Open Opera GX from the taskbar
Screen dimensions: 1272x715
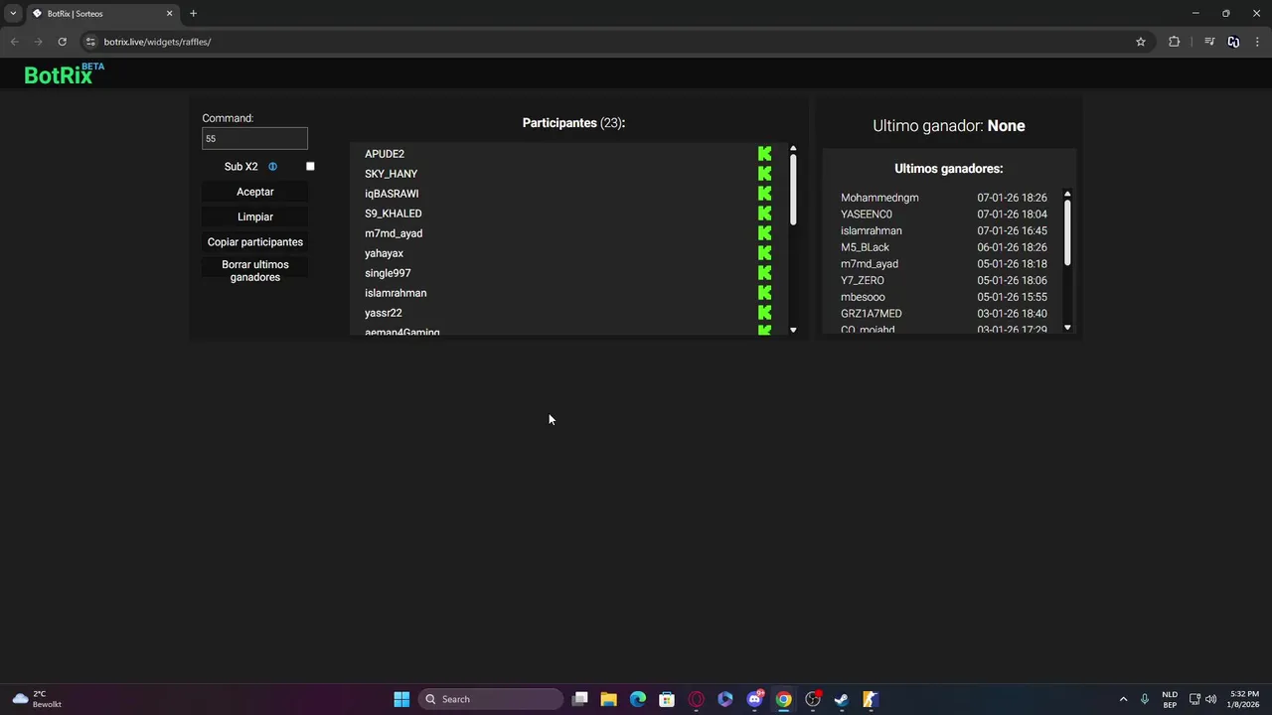pyautogui.click(x=697, y=699)
